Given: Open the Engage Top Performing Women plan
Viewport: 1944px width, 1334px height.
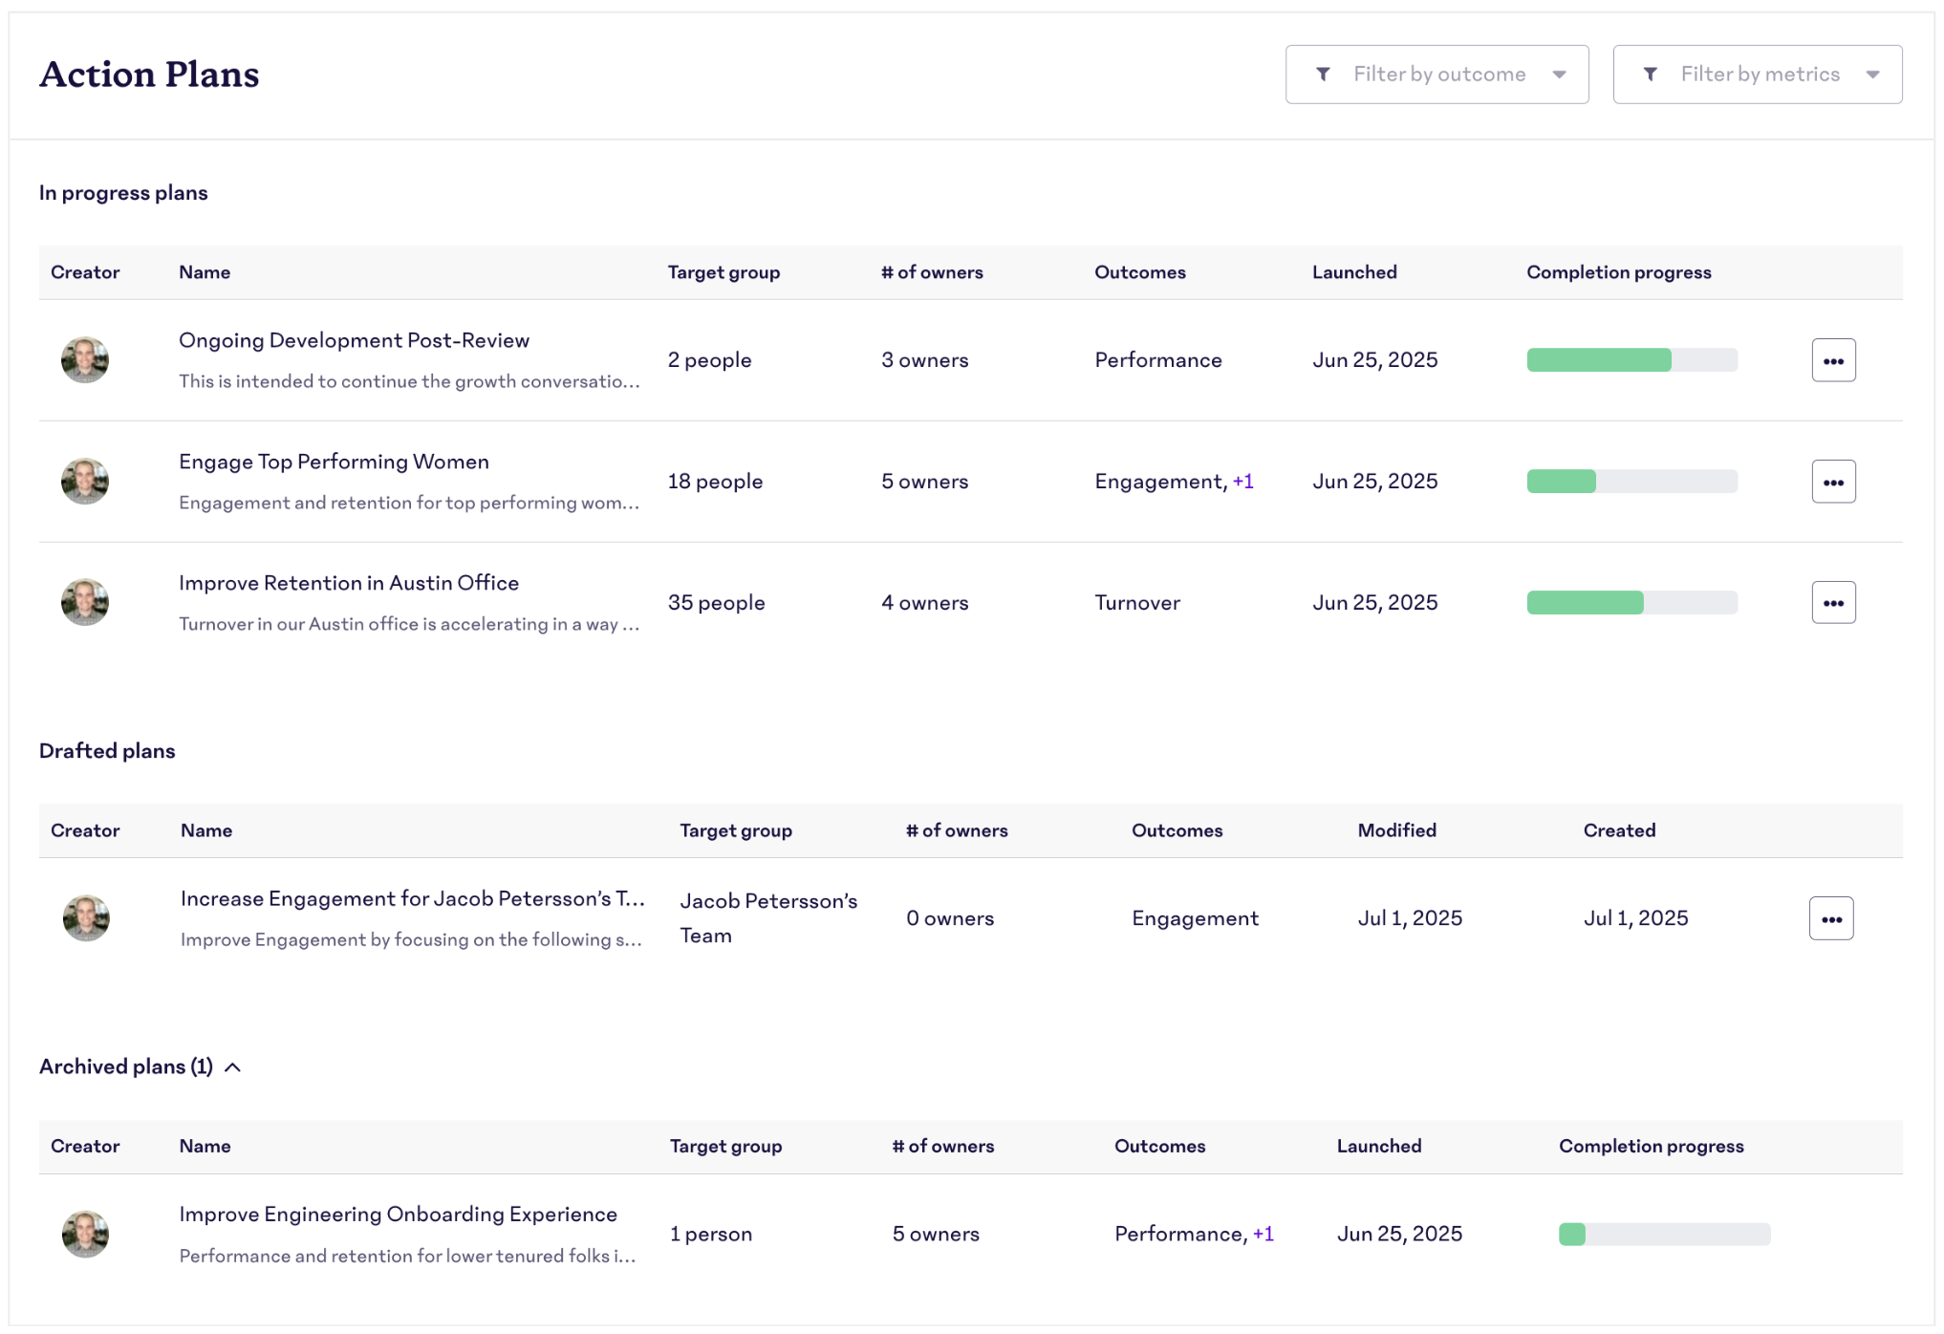Looking at the screenshot, I should 334,463.
